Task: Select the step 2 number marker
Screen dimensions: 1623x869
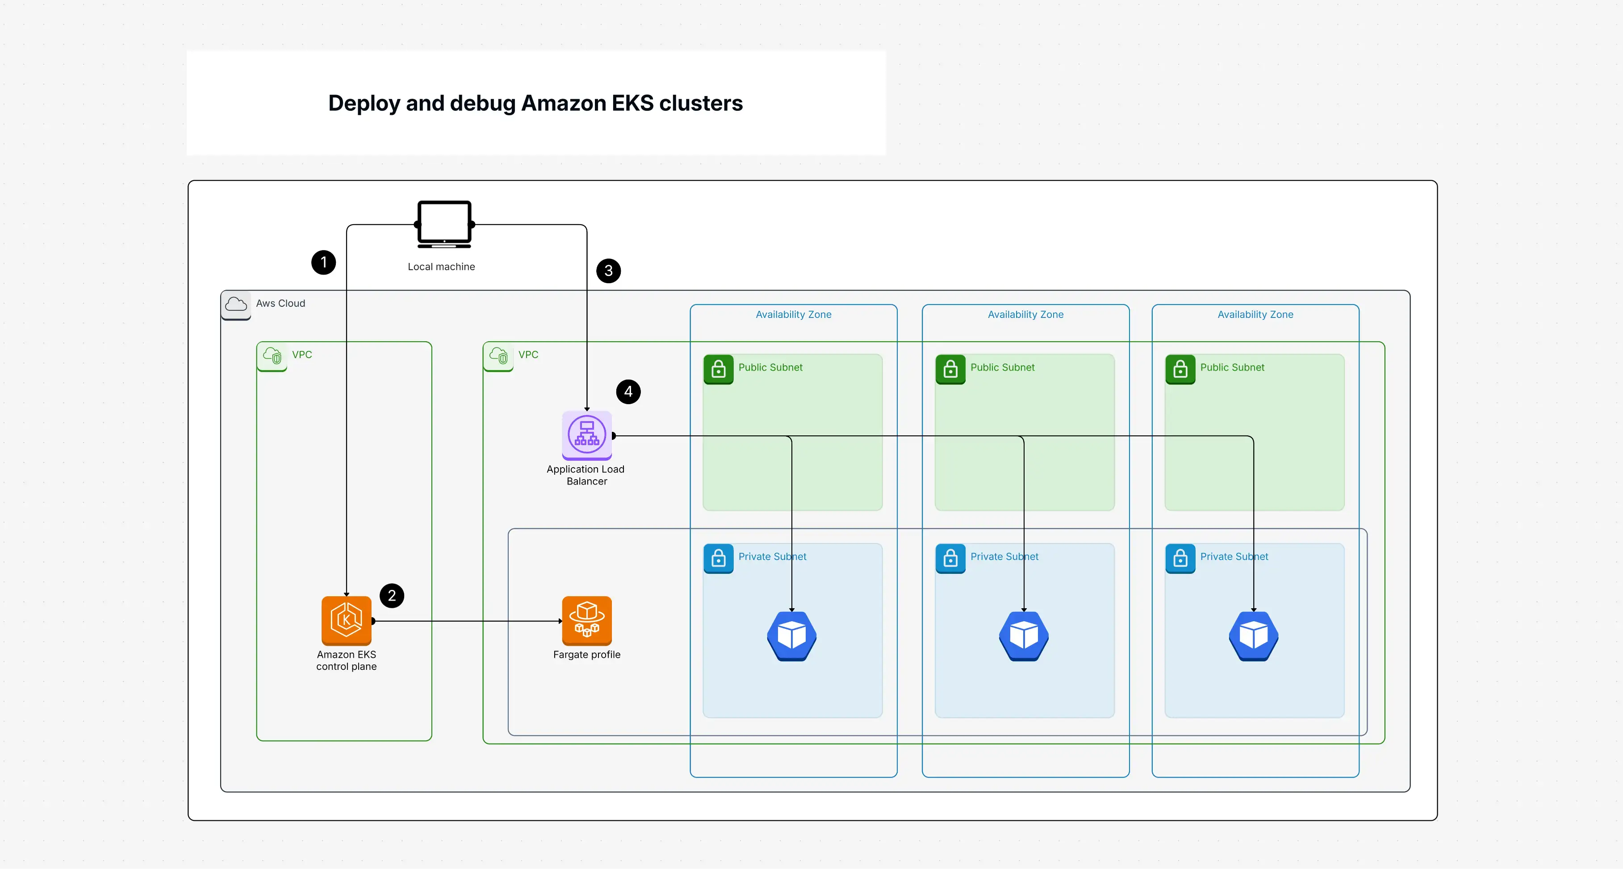Action: point(392,596)
